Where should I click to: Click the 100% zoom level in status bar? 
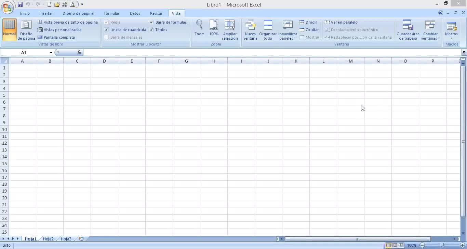(412, 245)
